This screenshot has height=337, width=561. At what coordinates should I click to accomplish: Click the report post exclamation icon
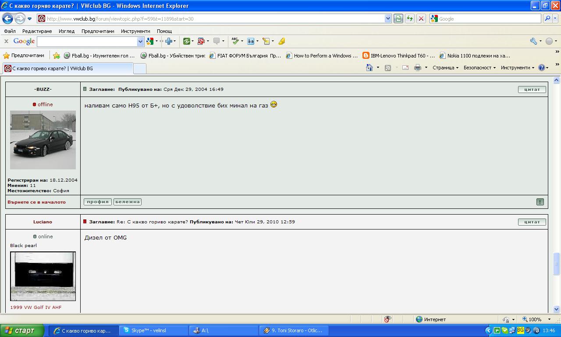540,202
